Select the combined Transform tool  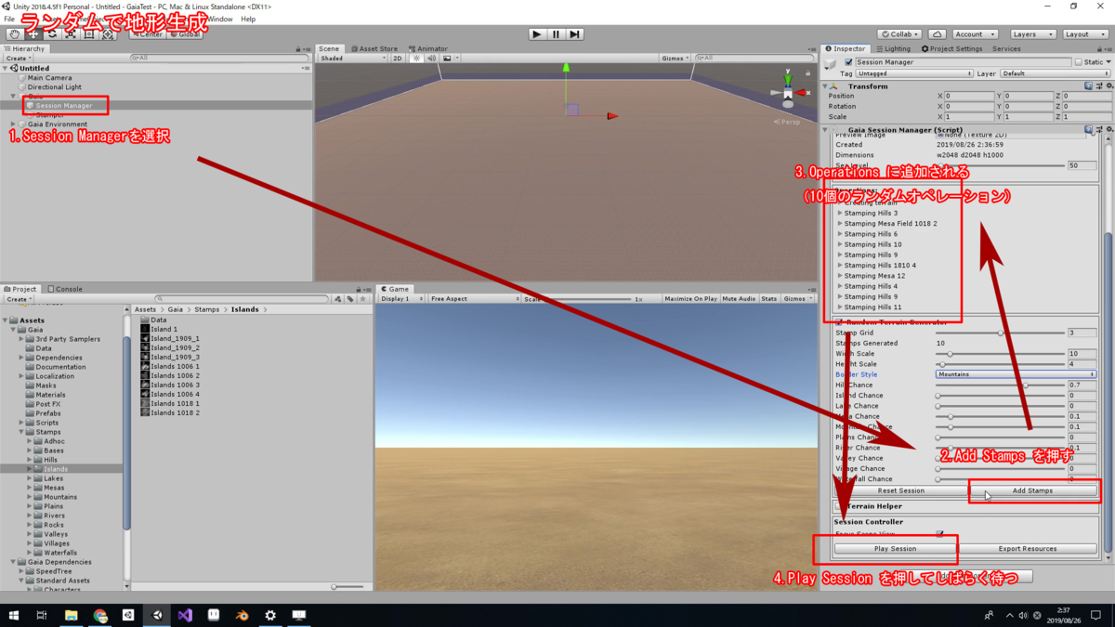tap(108, 34)
